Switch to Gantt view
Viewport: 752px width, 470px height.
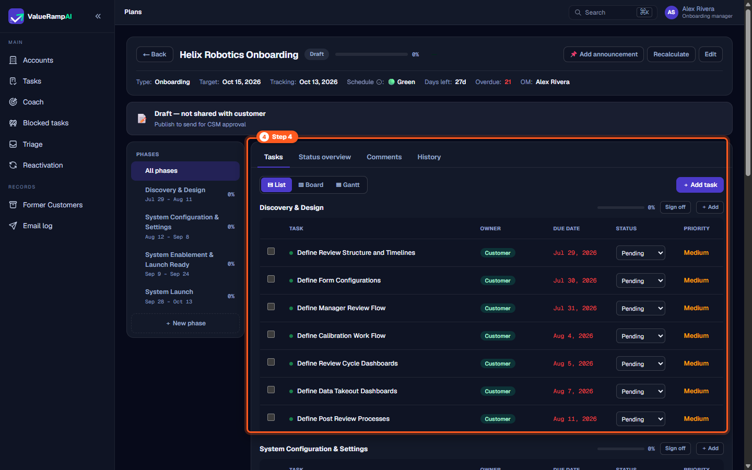[x=348, y=185]
